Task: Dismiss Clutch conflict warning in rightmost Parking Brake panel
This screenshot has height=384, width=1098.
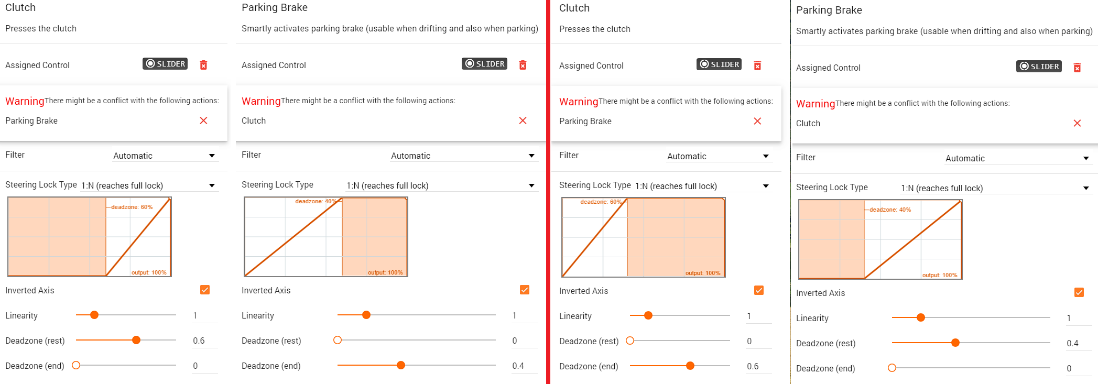Action: tap(1077, 123)
